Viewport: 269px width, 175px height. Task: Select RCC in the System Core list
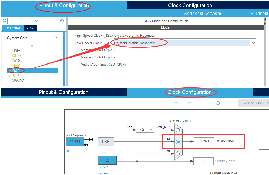[x=16, y=71]
